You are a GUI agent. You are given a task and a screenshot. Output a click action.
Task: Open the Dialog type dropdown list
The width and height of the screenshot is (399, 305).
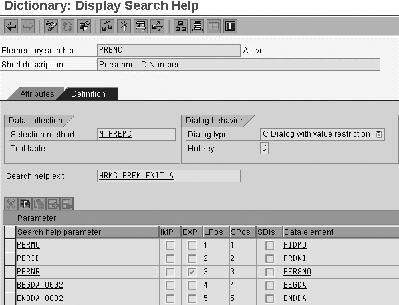coord(379,134)
